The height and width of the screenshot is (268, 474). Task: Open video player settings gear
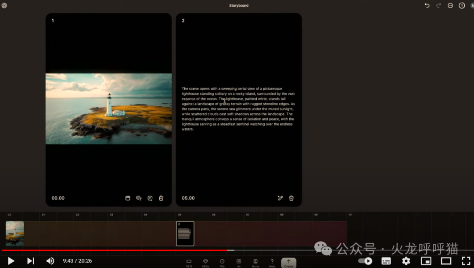(x=406, y=261)
